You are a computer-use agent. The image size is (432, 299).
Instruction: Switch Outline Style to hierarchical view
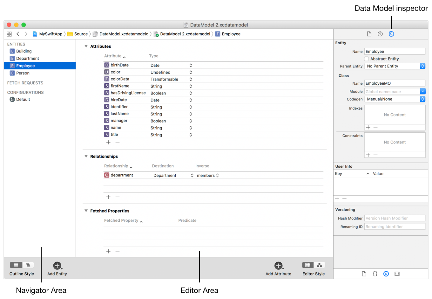(28, 265)
